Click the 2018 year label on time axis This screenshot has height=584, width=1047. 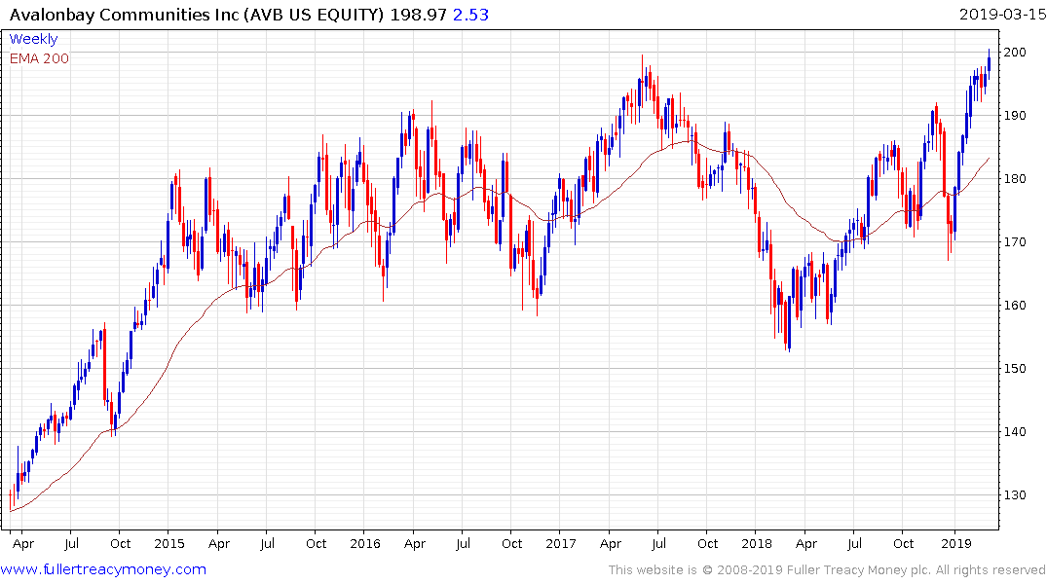(756, 543)
